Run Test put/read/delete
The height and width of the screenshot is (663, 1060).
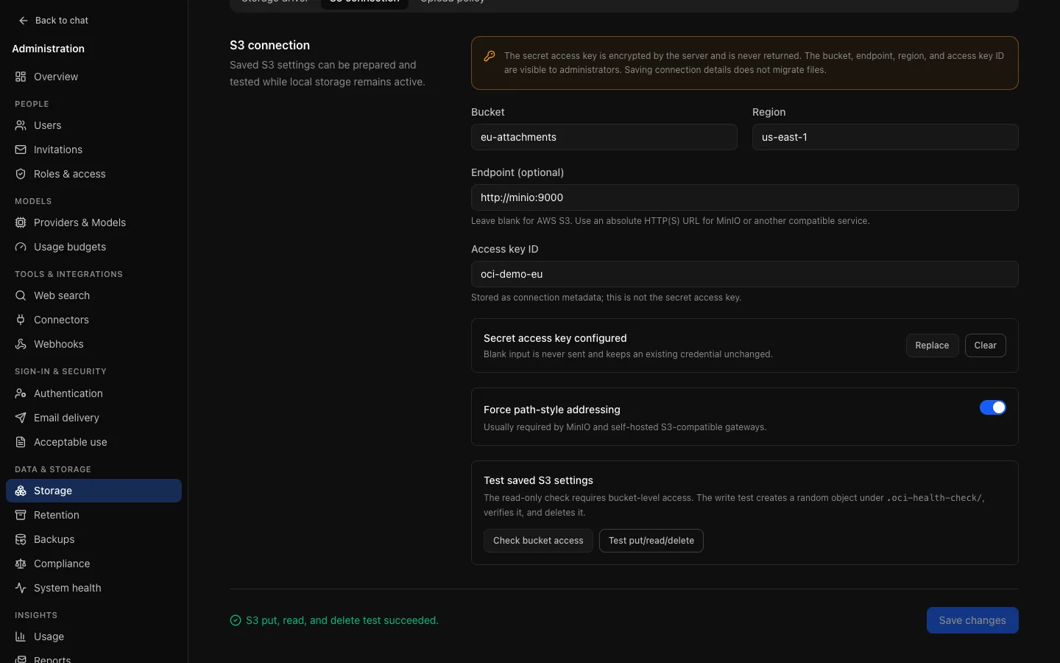[651, 541]
